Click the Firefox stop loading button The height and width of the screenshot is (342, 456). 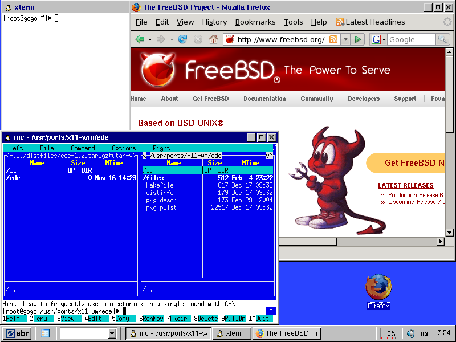click(198, 39)
